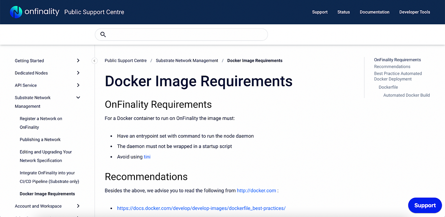Click the search magnifier icon
The width and height of the screenshot is (445, 217).
coord(103,34)
